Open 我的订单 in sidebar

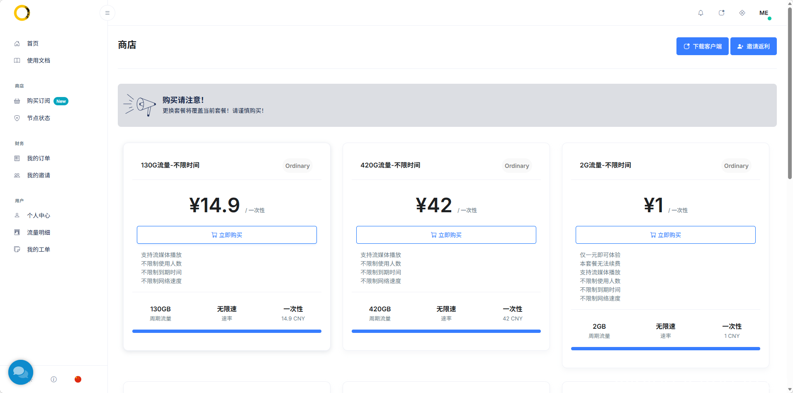[x=38, y=158]
